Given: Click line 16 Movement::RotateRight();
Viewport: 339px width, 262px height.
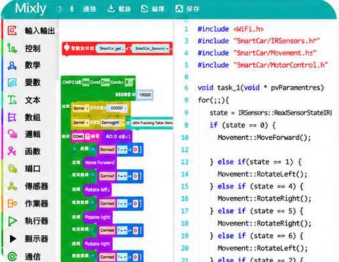Looking at the screenshot, I should coord(264,198).
